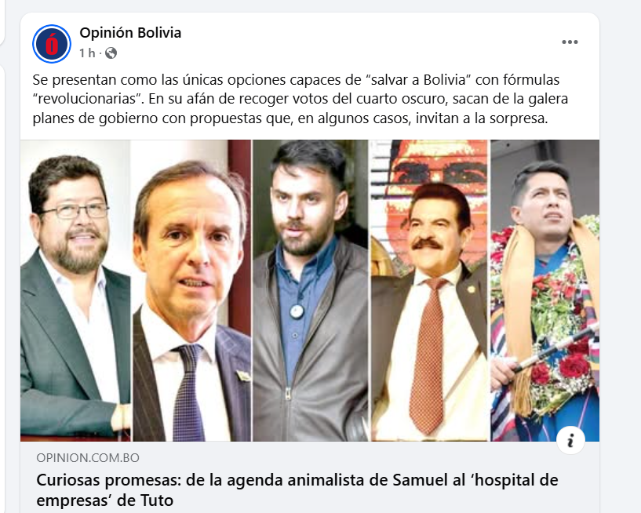Click the Opinión Bolivia round logo avatar
Screen dimensions: 641x513
pyautogui.click(x=52, y=44)
